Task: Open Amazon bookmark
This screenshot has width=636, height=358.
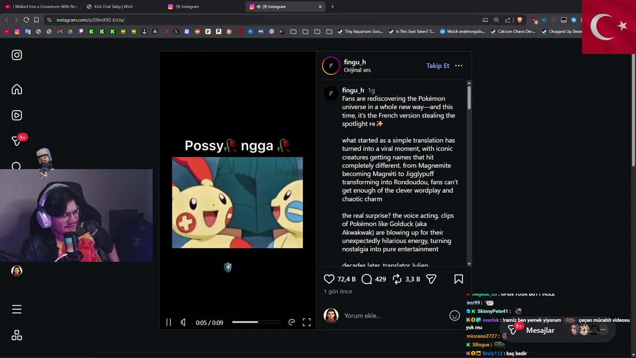Action: click(x=219, y=31)
